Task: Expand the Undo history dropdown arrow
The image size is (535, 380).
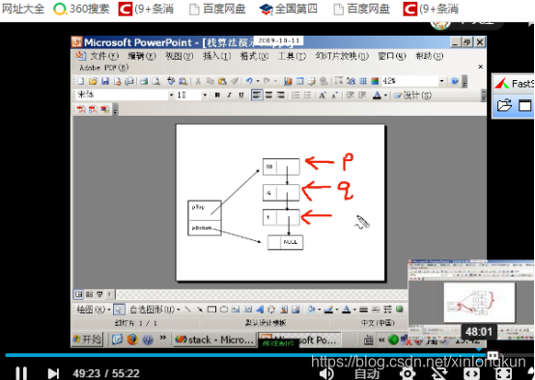Action: click(x=258, y=81)
